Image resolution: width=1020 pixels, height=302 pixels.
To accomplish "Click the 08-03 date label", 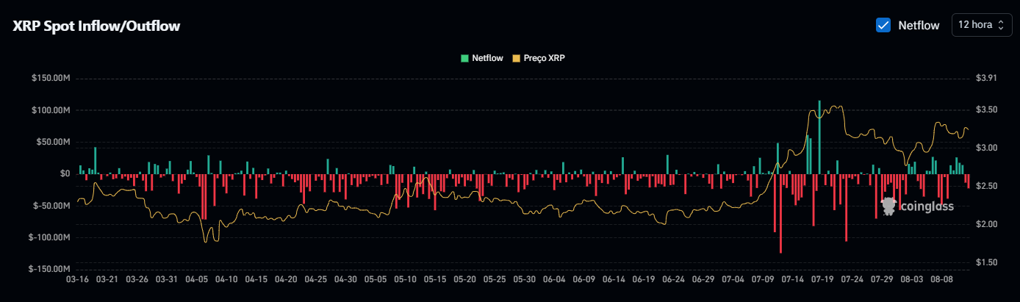I will 911,279.
